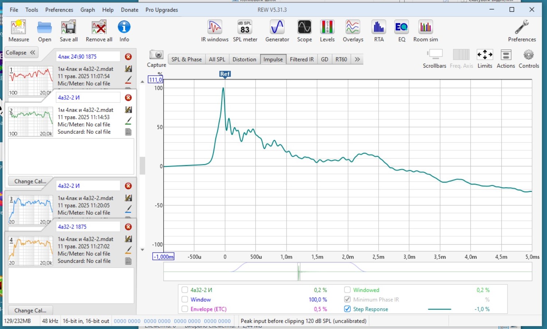Click the Ref marker above the graph

coord(225,74)
